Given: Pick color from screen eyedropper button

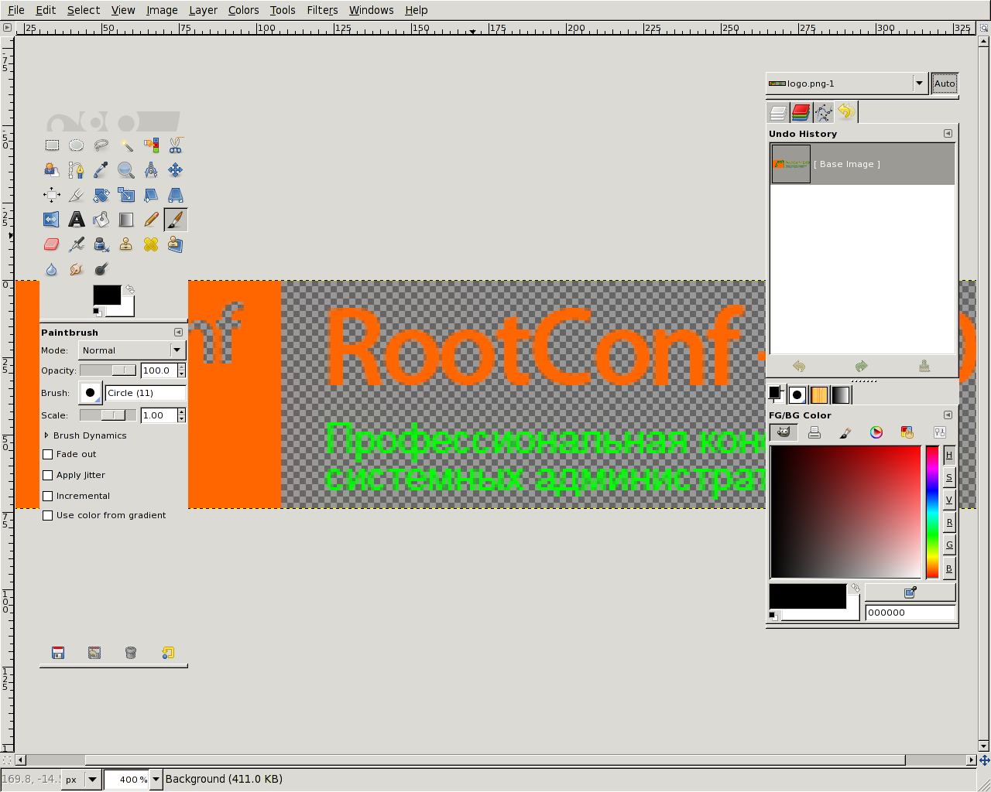Looking at the screenshot, I should pyautogui.click(x=910, y=592).
